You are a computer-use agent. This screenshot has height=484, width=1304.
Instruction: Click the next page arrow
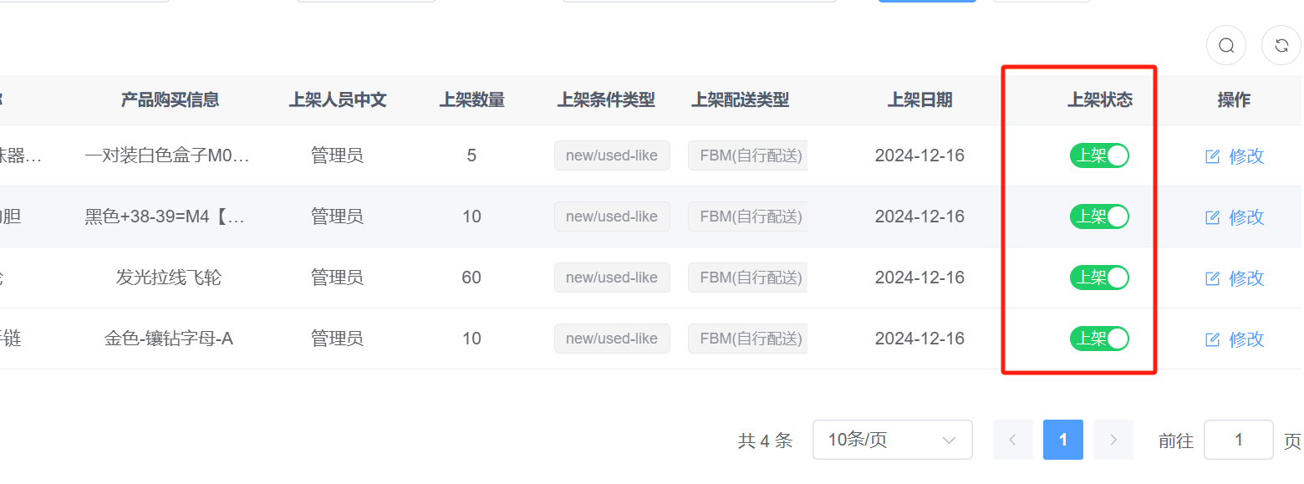point(1113,440)
